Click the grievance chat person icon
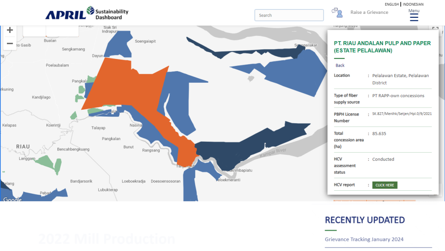Screen dimensions: 445x251 pyautogui.click(x=337, y=13)
